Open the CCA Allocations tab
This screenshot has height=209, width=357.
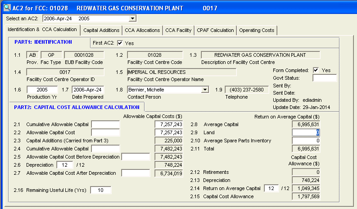(x=142, y=30)
